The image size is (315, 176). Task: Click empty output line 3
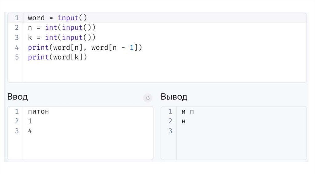215,131
